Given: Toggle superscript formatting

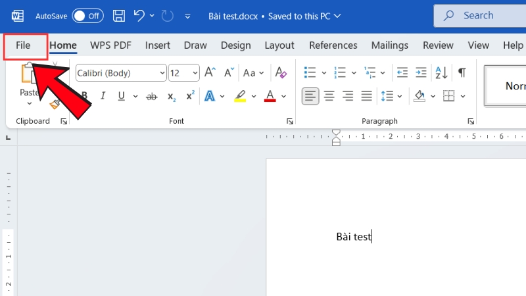Looking at the screenshot, I should point(190,95).
